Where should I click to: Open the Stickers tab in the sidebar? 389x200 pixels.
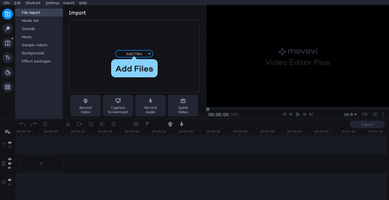7,73
